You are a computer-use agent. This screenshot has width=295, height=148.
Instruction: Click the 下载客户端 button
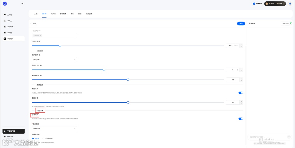click(x=14, y=131)
